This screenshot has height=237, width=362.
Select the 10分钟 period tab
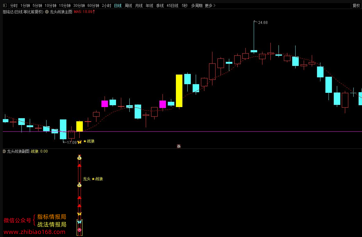[x=51, y=6]
